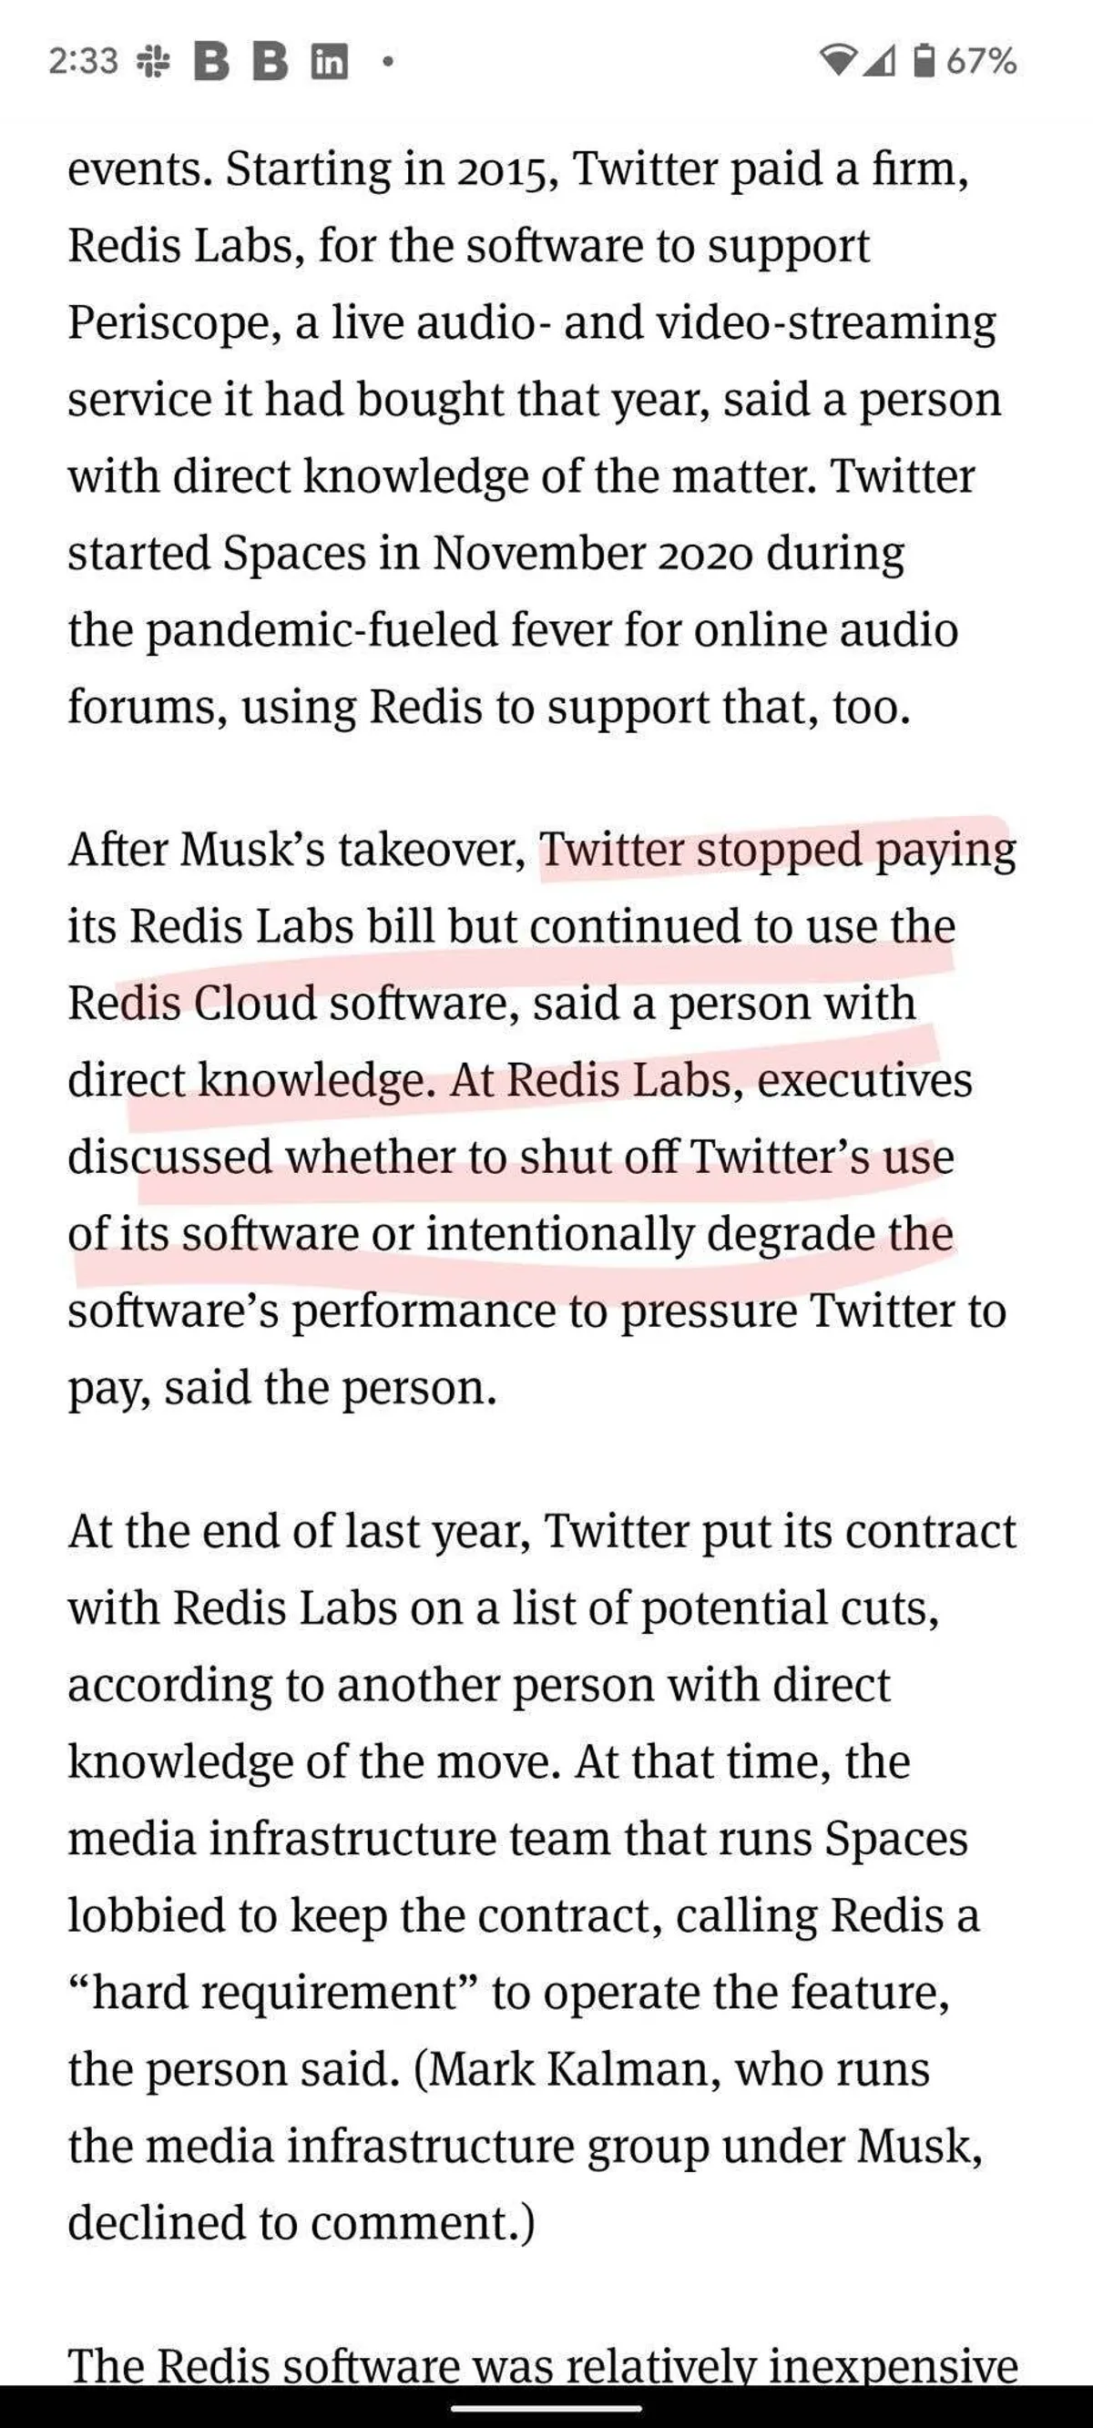Screen dimensions: 1093x2428
Task: Tap the highlighted "intentionally degrade the" text
Action: pos(690,1234)
